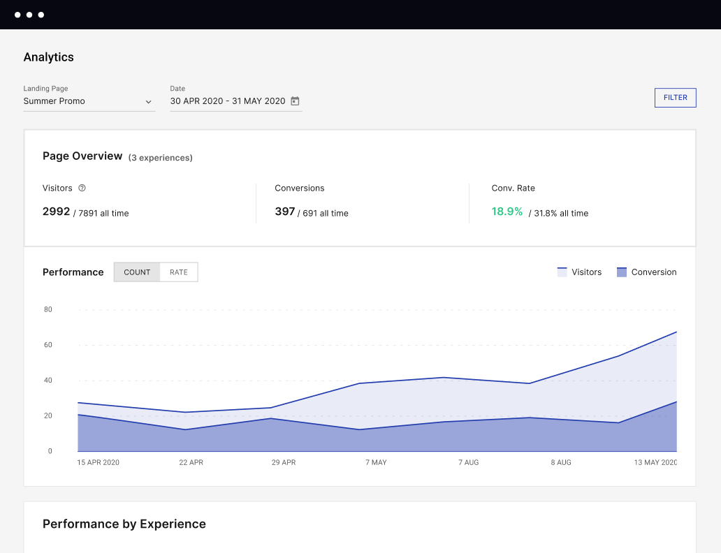Click the Visitors metric value 2992
The height and width of the screenshot is (553, 721).
click(56, 211)
